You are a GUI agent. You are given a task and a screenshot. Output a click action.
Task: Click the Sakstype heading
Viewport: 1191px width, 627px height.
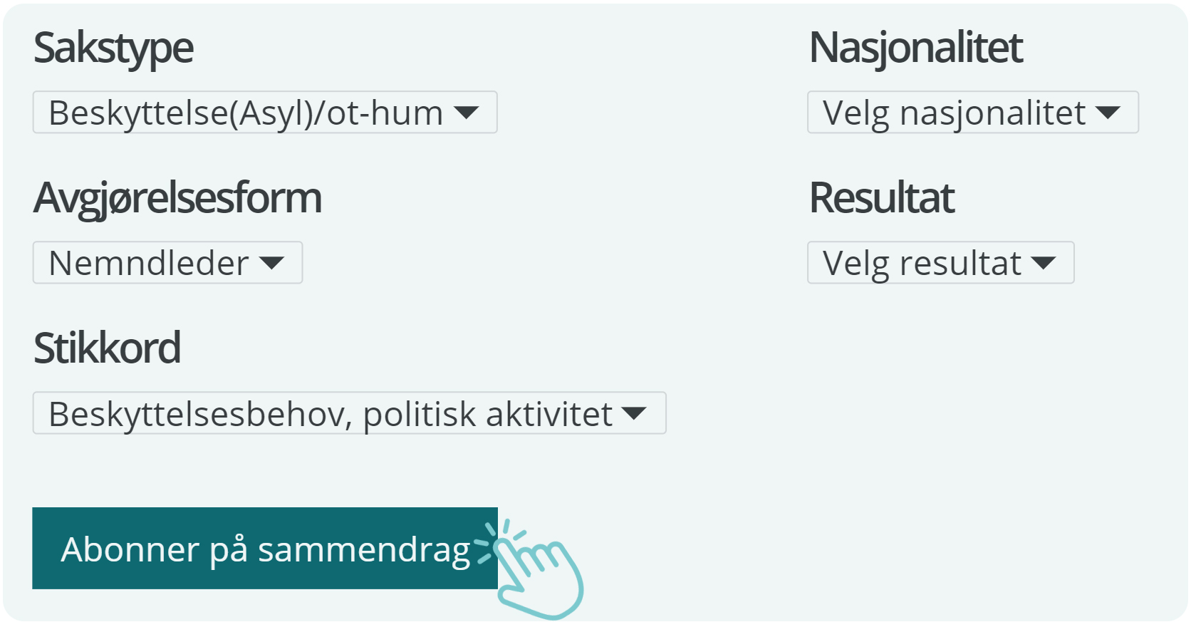[x=113, y=48]
